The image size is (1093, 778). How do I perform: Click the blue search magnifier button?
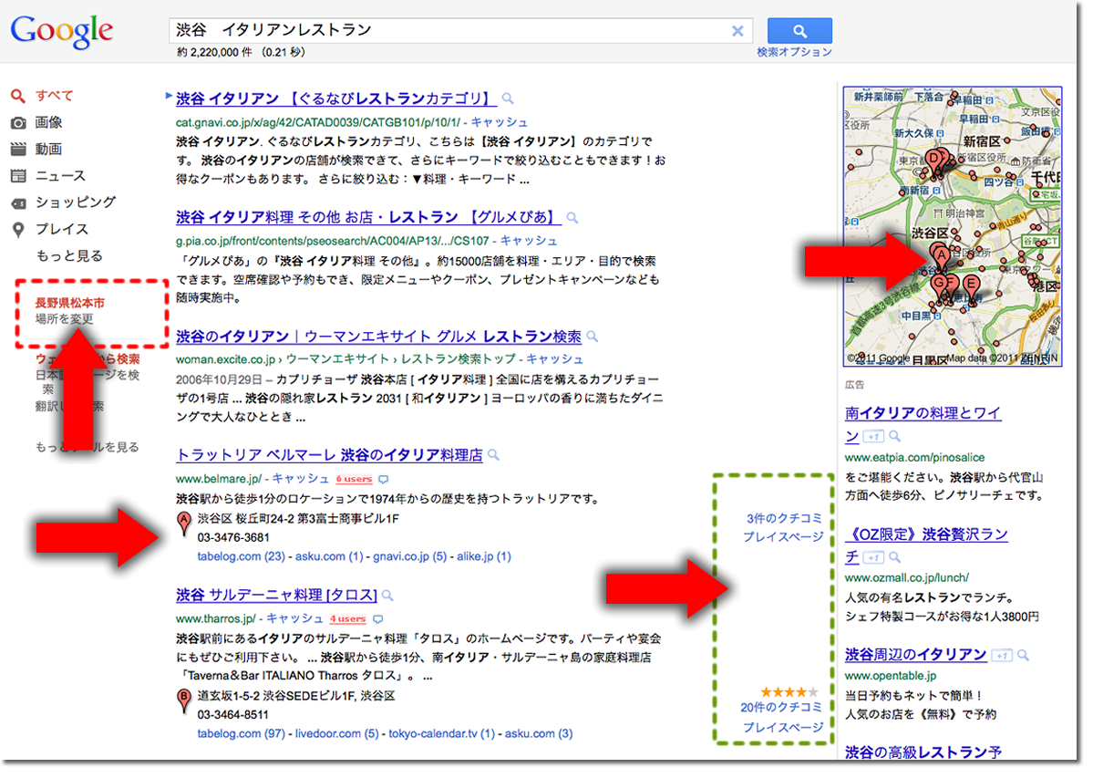tap(799, 30)
